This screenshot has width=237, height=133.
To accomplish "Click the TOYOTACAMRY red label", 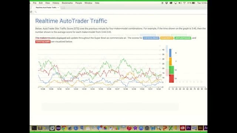I will (x=43, y=42).
